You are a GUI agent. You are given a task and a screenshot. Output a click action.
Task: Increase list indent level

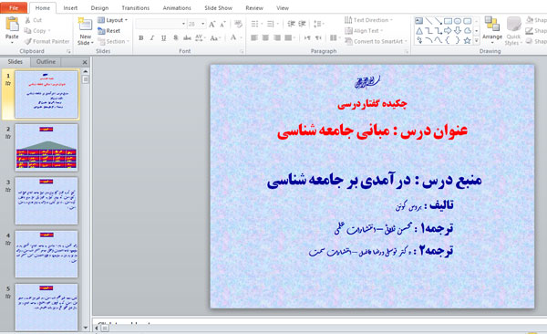point(302,24)
